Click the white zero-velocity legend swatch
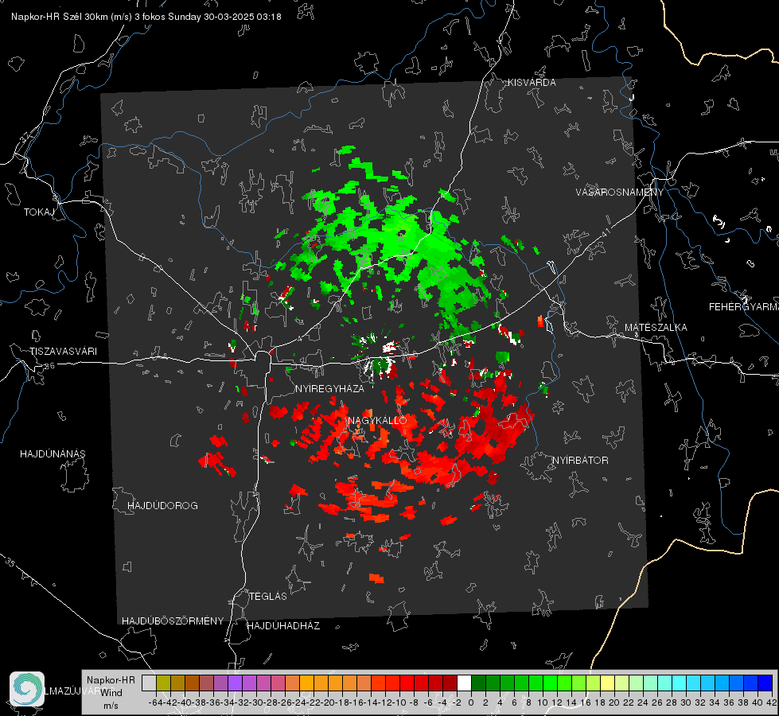 point(464,683)
